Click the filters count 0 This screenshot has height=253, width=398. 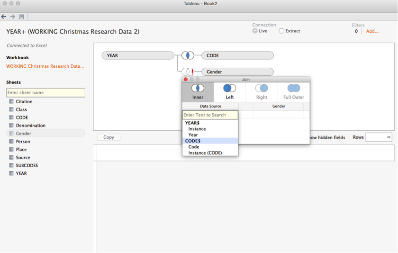pyautogui.click(x=356, y=31)
